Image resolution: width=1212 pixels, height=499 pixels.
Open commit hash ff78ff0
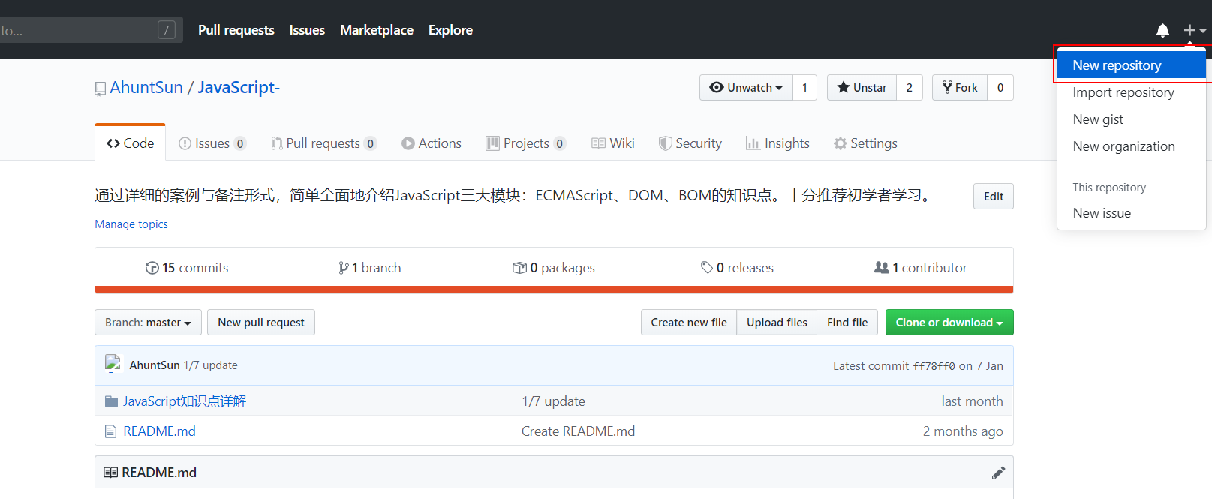(x=934, y=366)
